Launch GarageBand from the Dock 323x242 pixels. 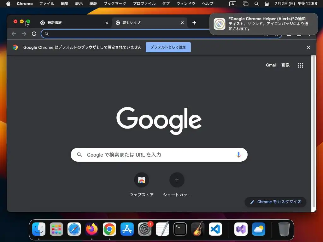point(198,229)
